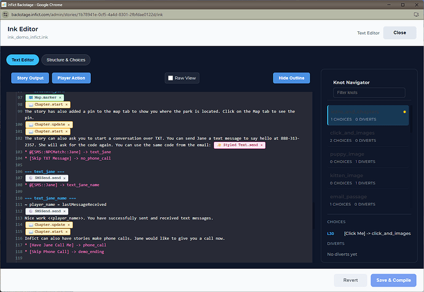Hide the outline panel
The image size is (424, 292).
pyautogui.click(x=291, y=78)
